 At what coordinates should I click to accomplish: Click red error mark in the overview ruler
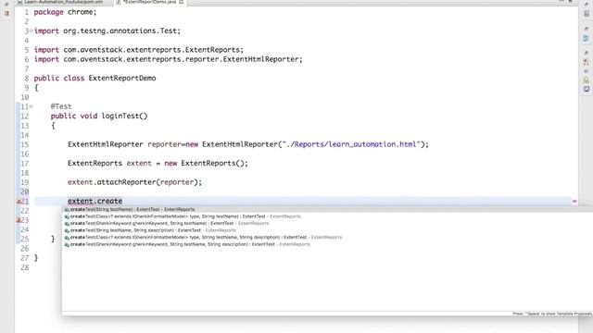pos(574,202)
